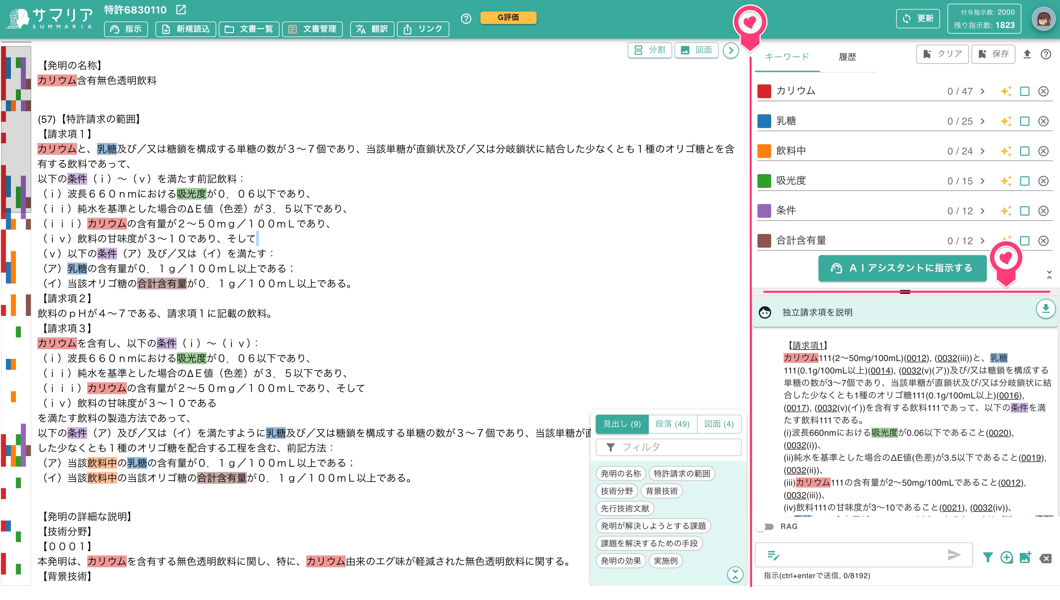
Task: Click the circled plus icon near instruction box
Action: (x=1006, y=558)
